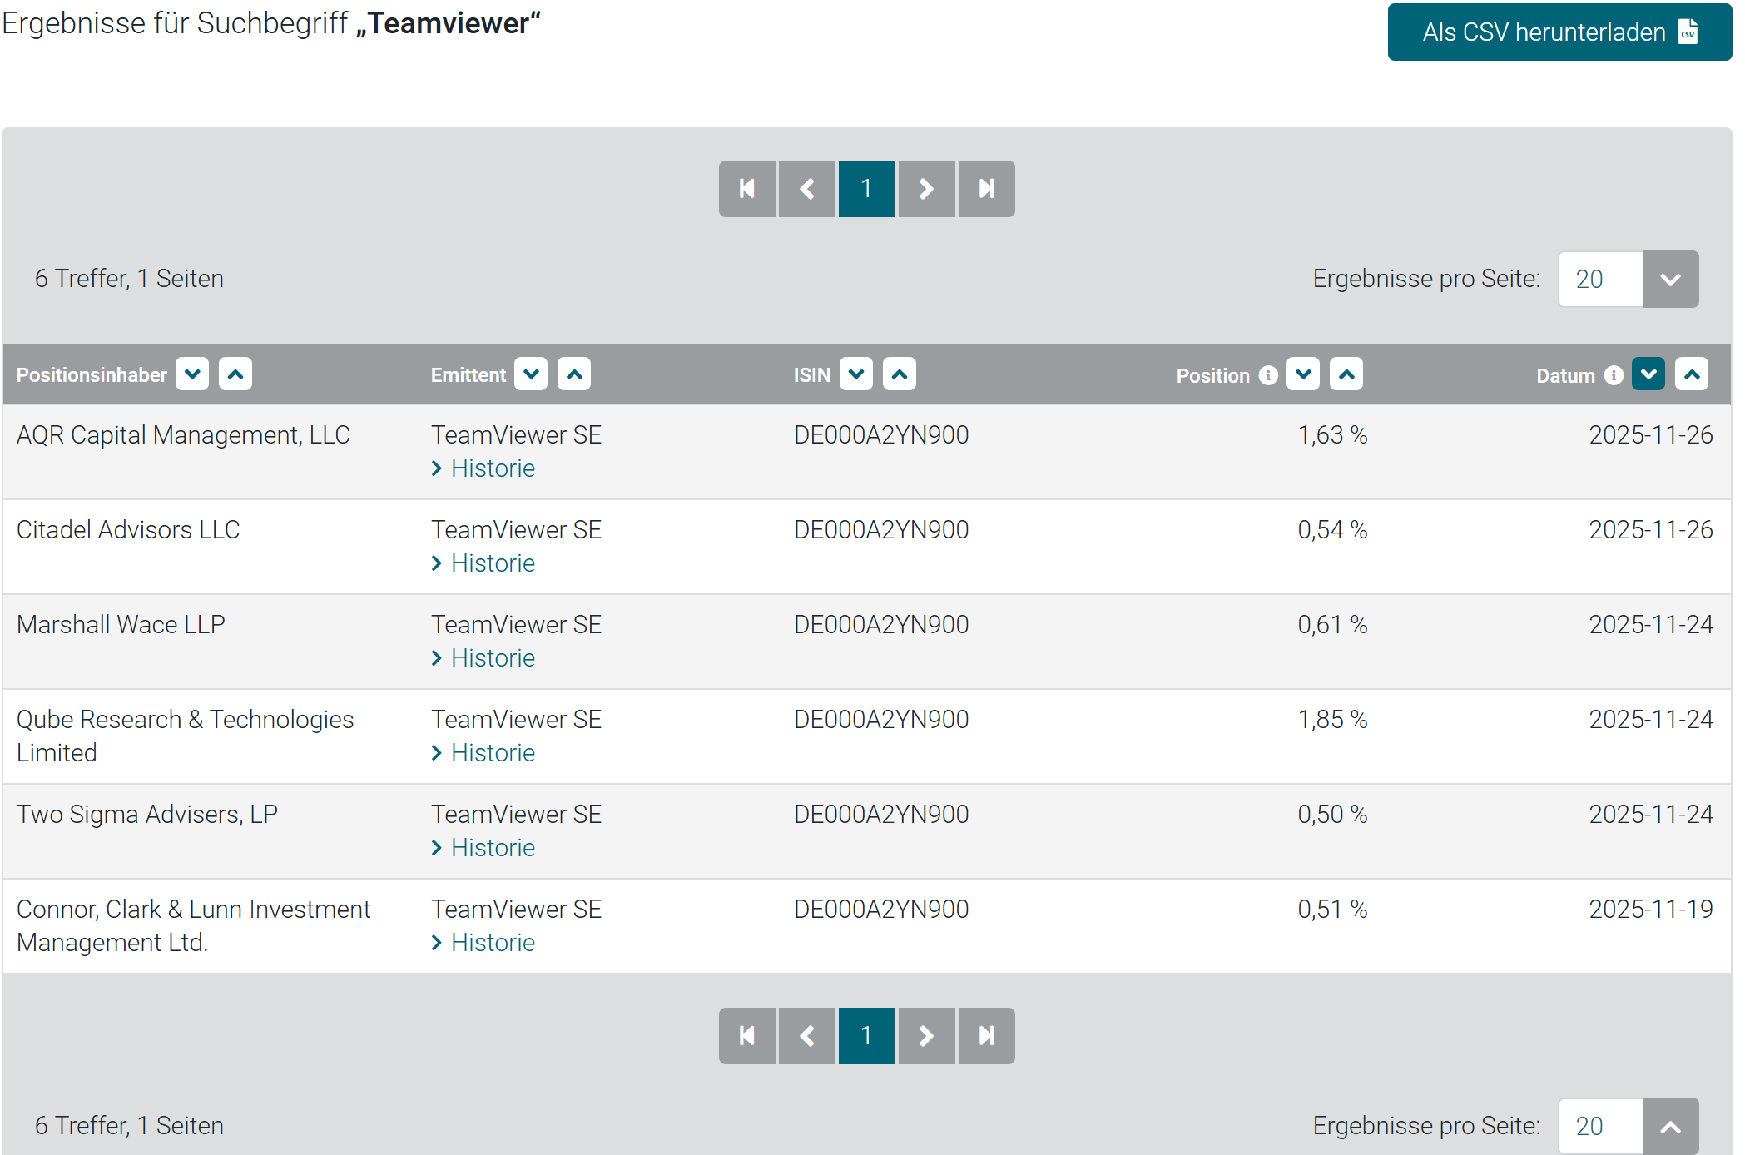Expand Historie for AQR Capital Management
Screen dimensions: 1745x1155
click(x=492, y=468)
